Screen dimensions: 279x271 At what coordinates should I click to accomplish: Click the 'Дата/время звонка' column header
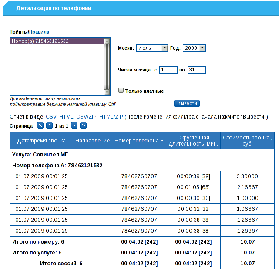tap(41, 141)
